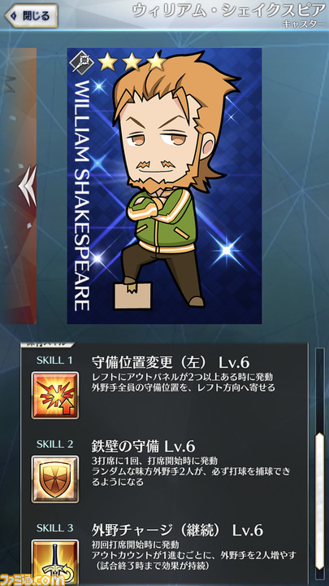The height and width of the screenshot is (586, 329).
Task: Select 守備位置変更(左) Lv.6 skill title
Action: tap(170, 362)
